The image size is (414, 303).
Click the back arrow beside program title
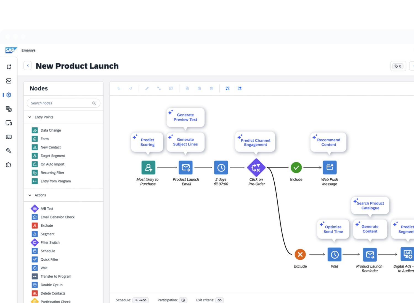tap(28, 66)
